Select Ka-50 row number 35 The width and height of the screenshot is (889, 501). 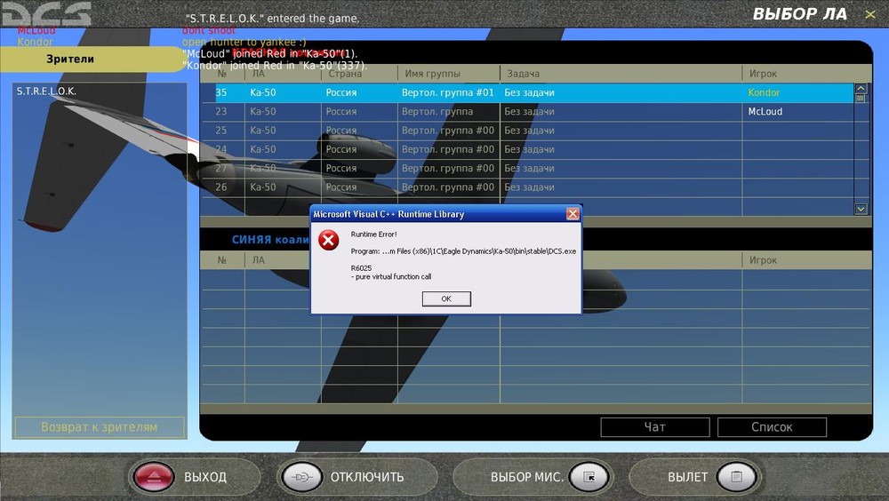[527, 92]
